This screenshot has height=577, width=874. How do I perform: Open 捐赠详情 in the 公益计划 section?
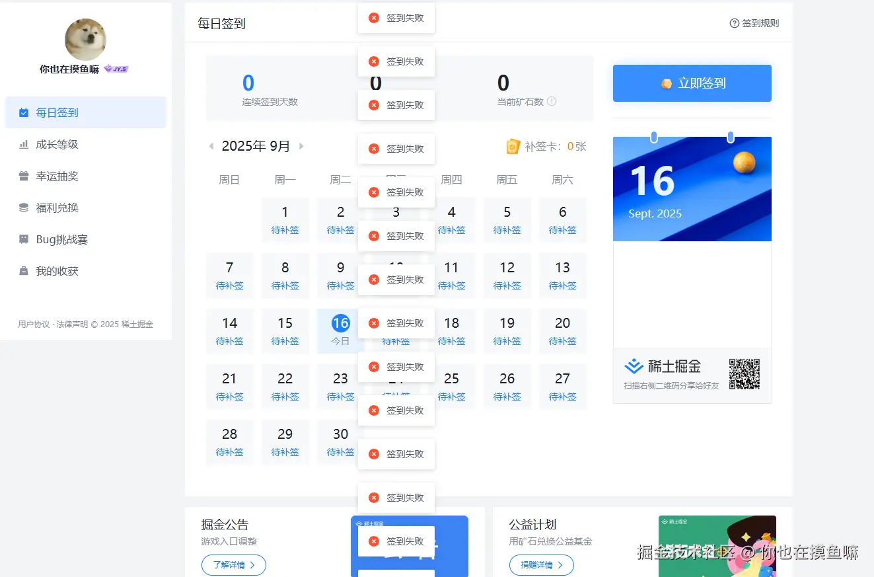(541, 565)
